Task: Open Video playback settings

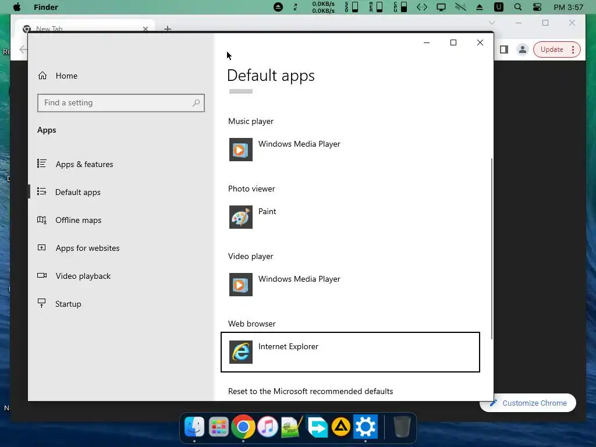Action: (x=83, y=276)
